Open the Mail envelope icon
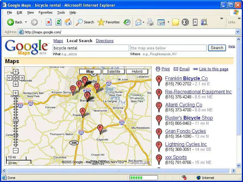The image size is (243, 182). coord(138,22)
